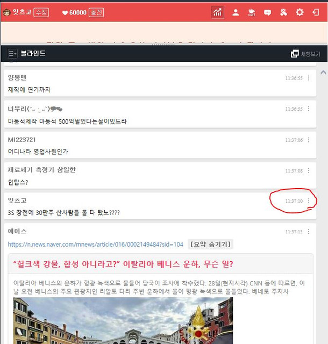
Task: Click the heart icon next to 60000
Action: pos(65,13)
